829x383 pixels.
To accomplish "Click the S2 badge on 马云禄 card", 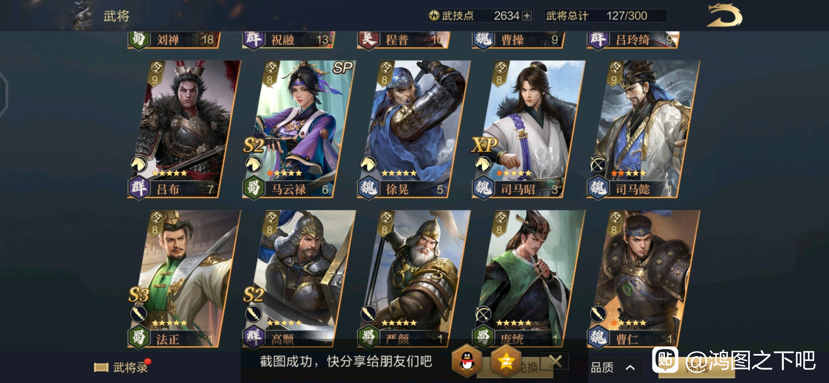I will (x=253, y=145).
